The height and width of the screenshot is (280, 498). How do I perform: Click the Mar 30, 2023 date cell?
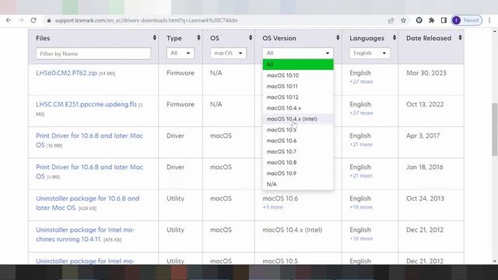(426, 72)
